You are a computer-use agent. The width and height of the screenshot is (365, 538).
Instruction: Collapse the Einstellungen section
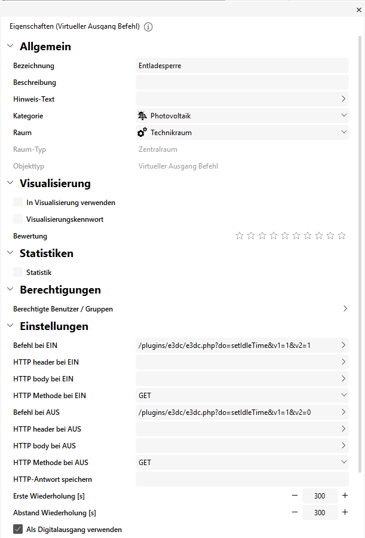pyautogui.click(x=10, y=326)
